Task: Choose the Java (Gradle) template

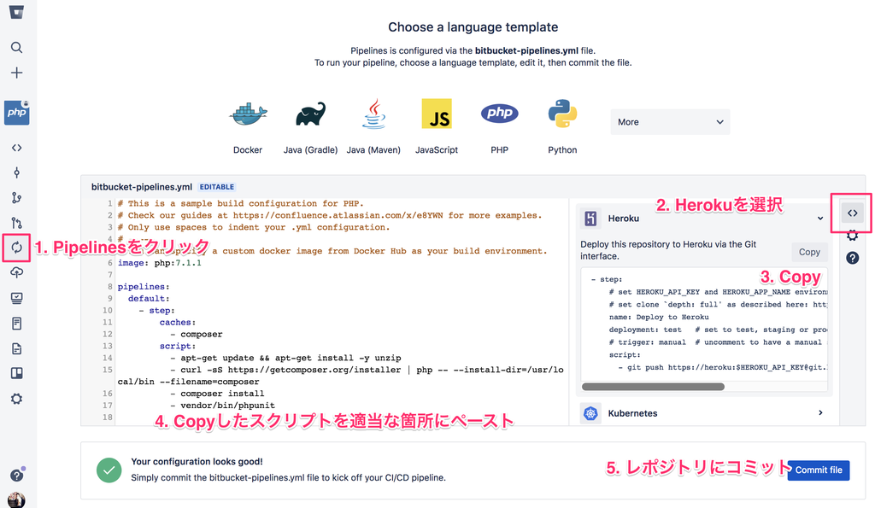Action: pos(310,127)
